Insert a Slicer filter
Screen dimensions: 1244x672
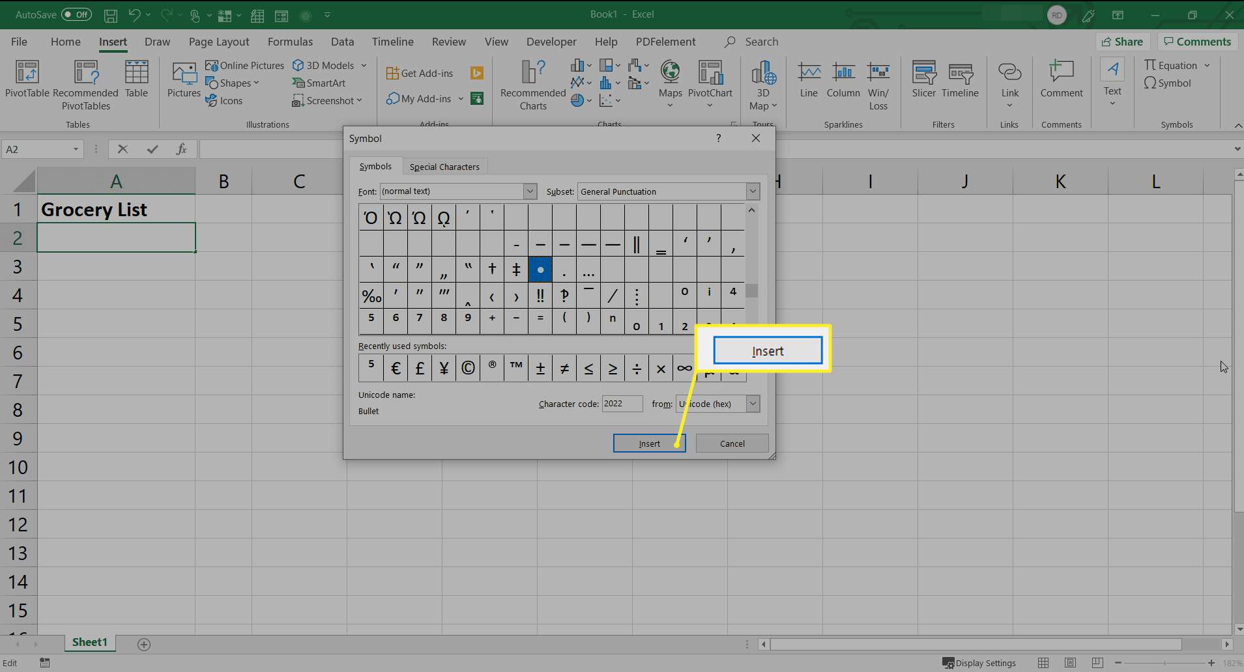click(923, 79)
